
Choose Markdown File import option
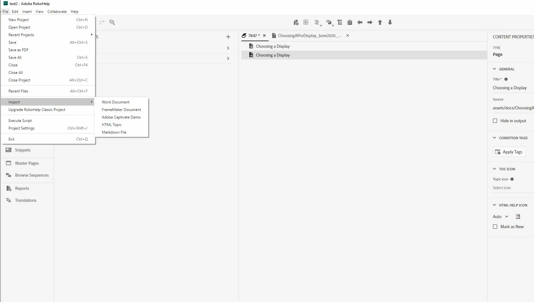pos(122,132)
